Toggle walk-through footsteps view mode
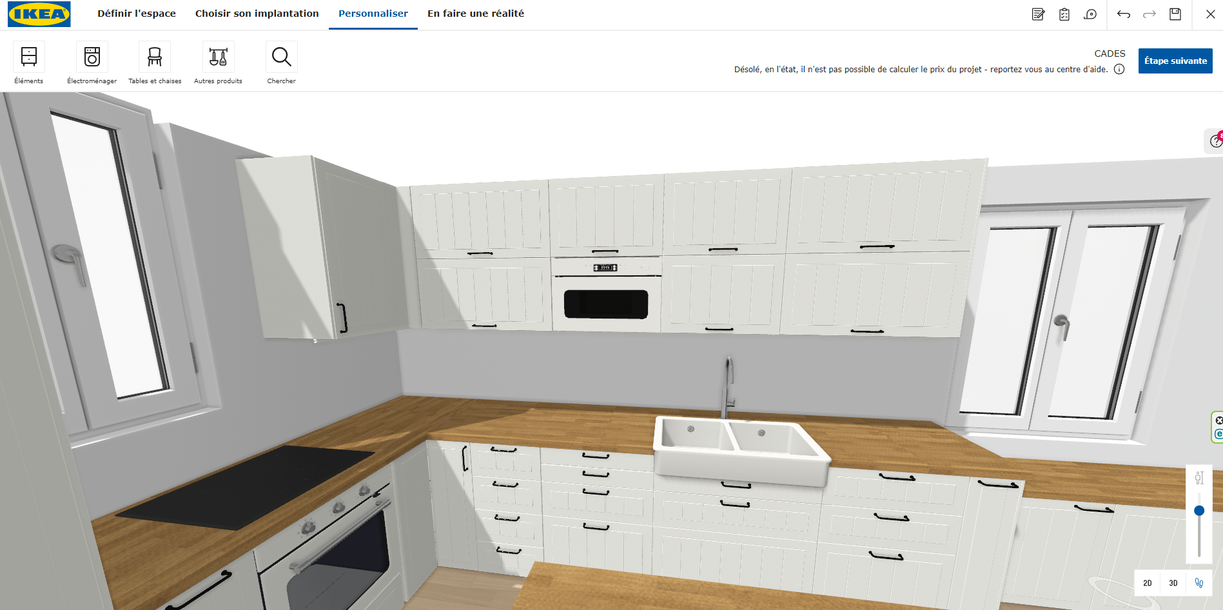This screenshot has width=1223, height=610. tap(1199, 583)
